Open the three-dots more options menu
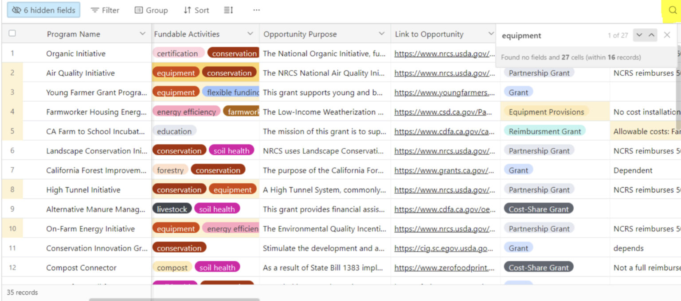 256,10
